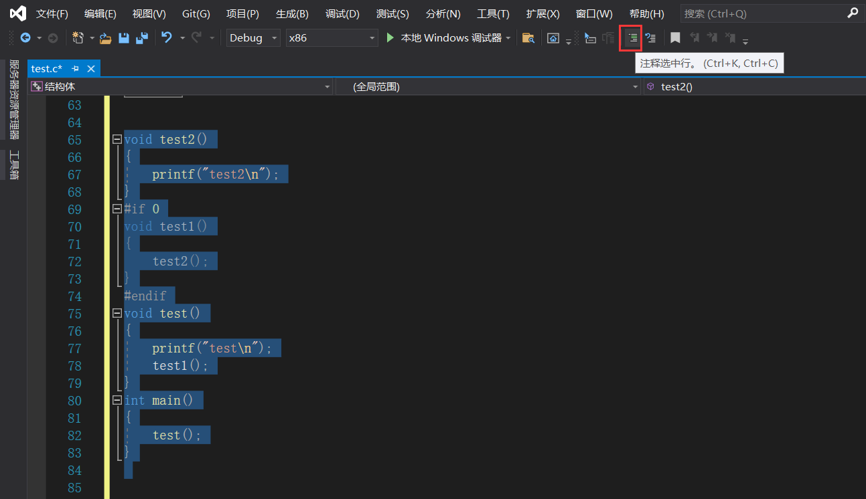Click the green start debugging play icon
The width and height of the screenshot is (866, 499).
[390, 38]
